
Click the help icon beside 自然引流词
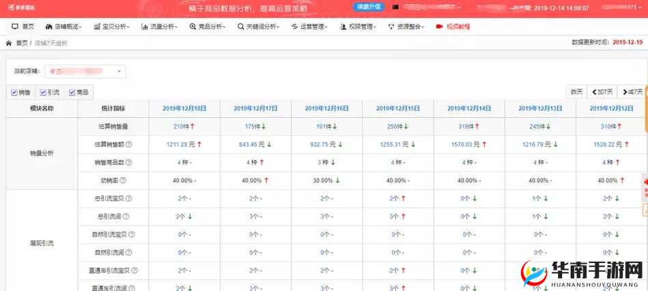129,252
